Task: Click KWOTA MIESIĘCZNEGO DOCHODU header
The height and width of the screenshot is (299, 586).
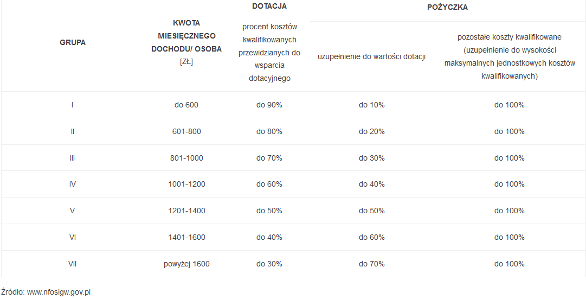Action: (186, 36)
